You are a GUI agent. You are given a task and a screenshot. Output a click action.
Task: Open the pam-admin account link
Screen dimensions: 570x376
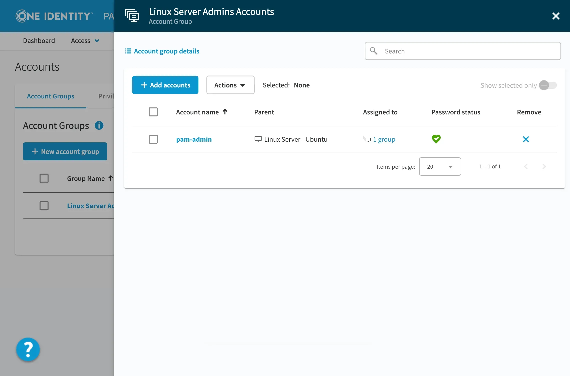[x=194, y=139]
